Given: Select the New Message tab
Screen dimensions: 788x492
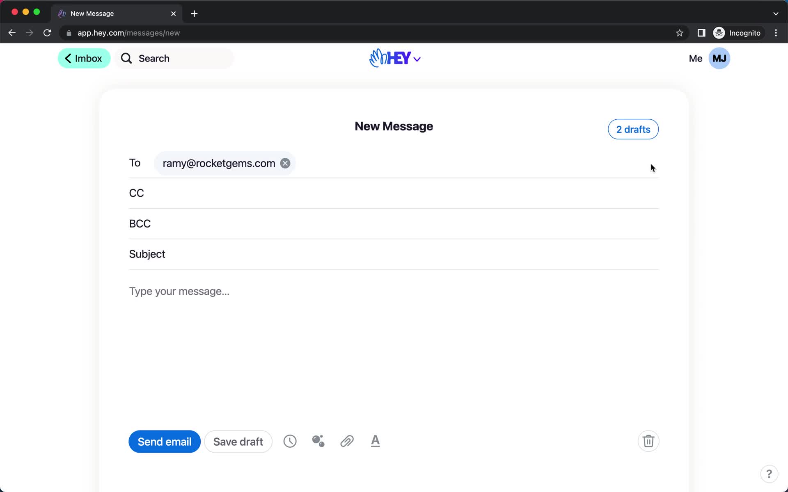Looking at the screenshot, I should coord(117,14).
